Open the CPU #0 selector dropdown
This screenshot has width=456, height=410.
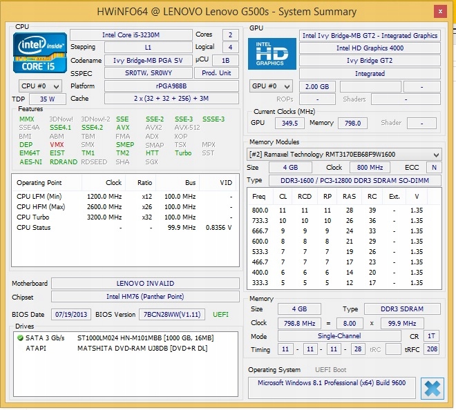[40, 86]
